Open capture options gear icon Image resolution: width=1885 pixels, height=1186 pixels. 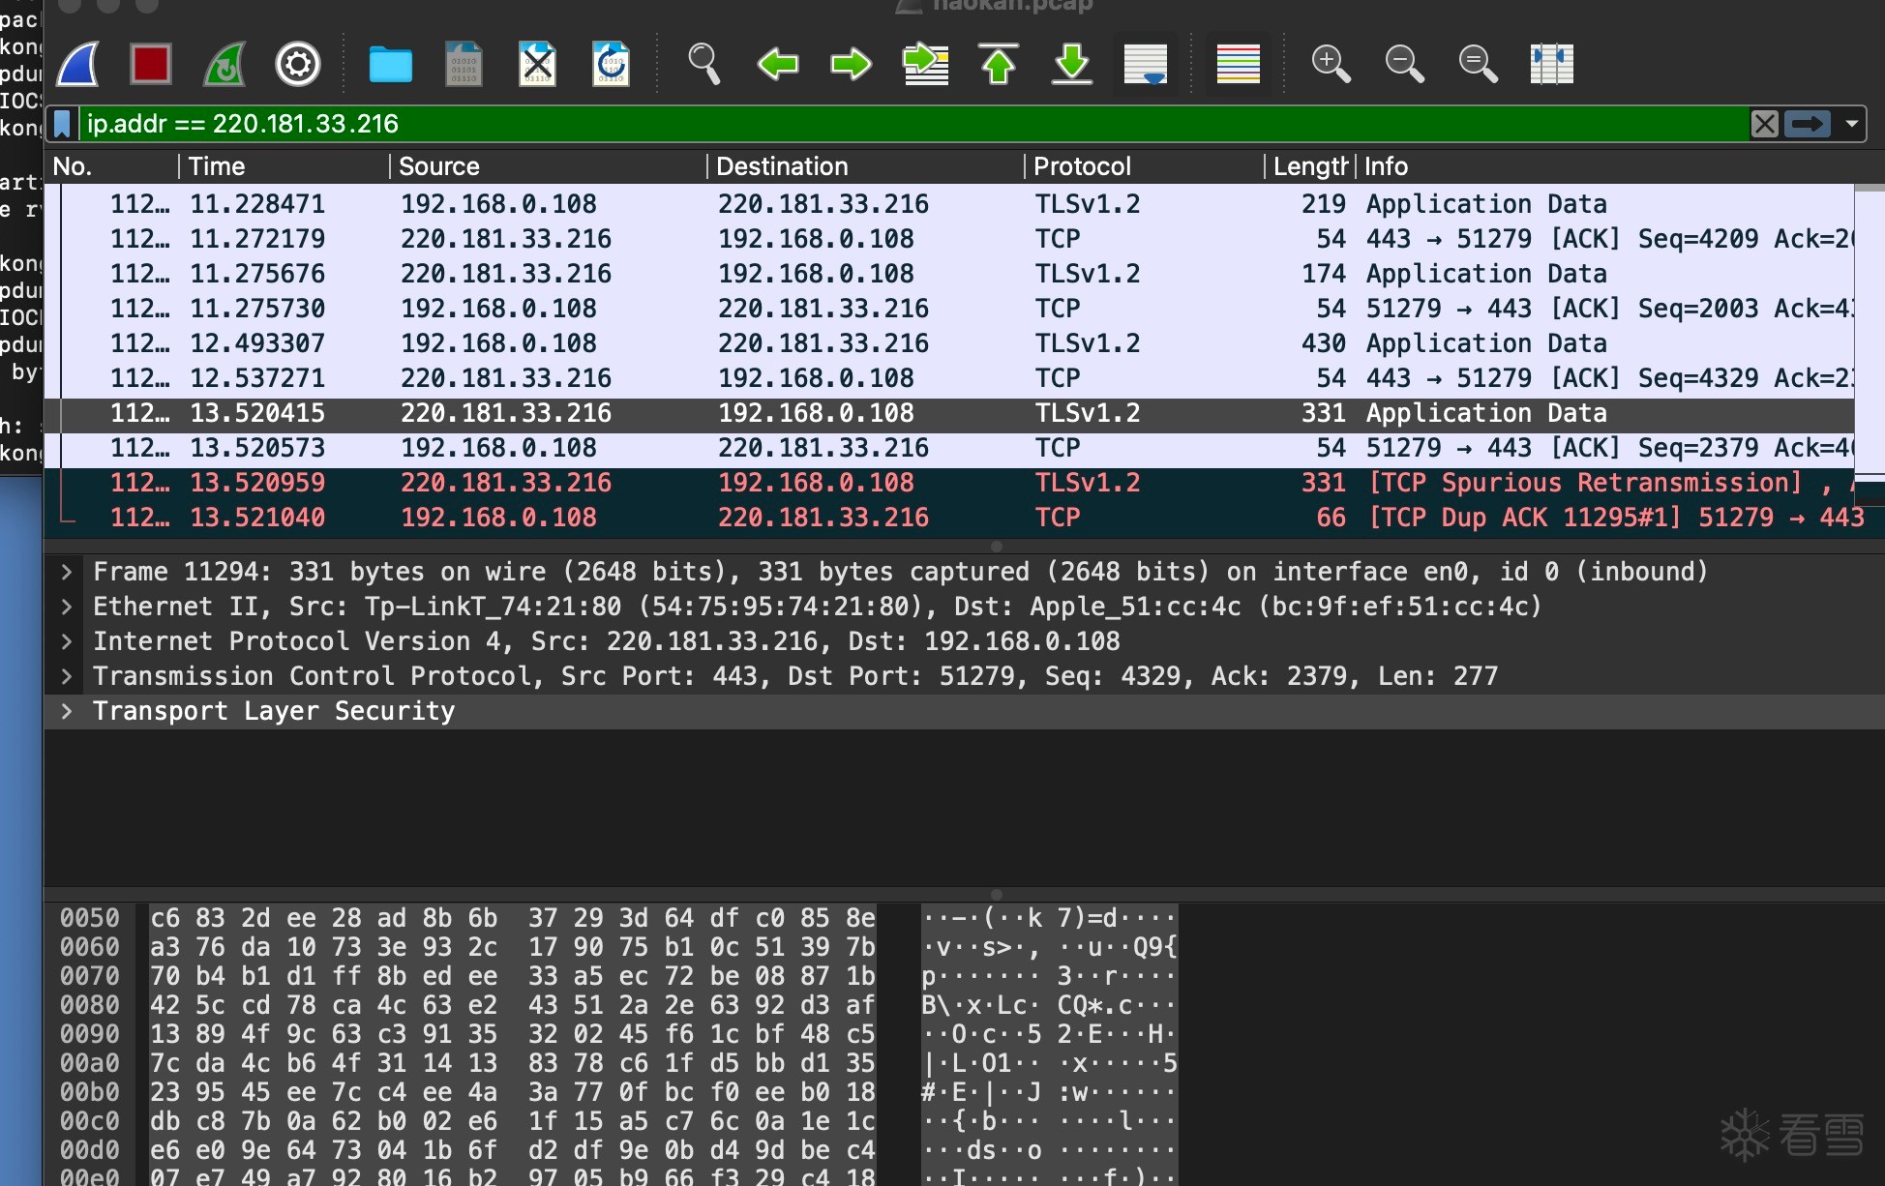(x=298, y=65)
